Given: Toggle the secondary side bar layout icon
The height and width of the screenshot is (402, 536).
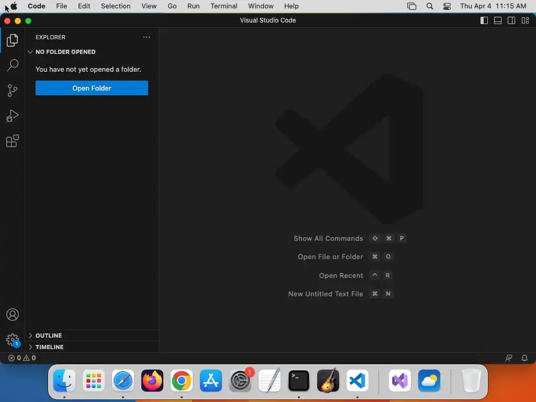Looking at the screenshot, I should pos(511,20).
